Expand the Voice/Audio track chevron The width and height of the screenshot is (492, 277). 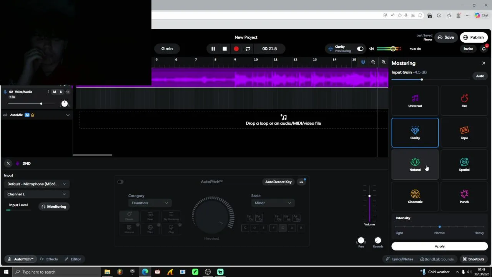click(68, 92)
